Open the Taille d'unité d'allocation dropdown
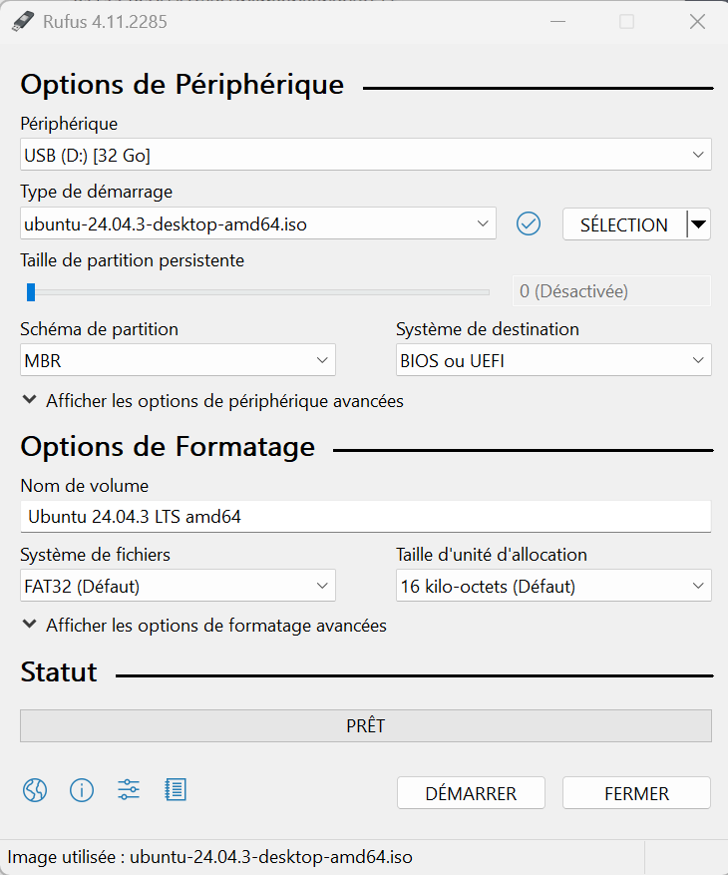728x875 pixels. [x=552, y=587]
